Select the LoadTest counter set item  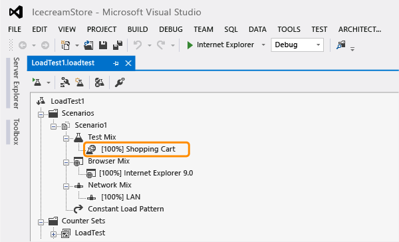tap(90, 233)
